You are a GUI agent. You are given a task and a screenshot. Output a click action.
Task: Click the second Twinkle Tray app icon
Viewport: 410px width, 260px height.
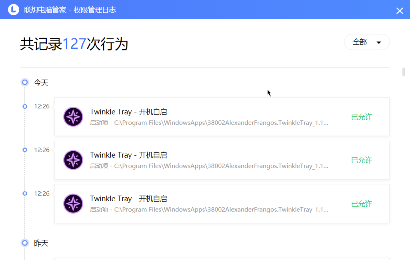pos(73,160)
